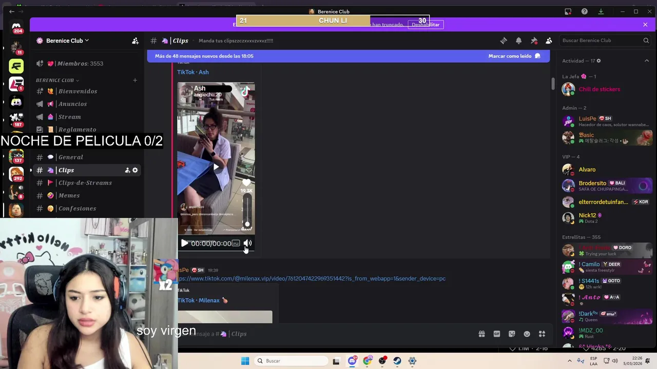Select the Anuncios channel
Image resolution: width=657 pixels, height=369 pixels.
[87, 104]
